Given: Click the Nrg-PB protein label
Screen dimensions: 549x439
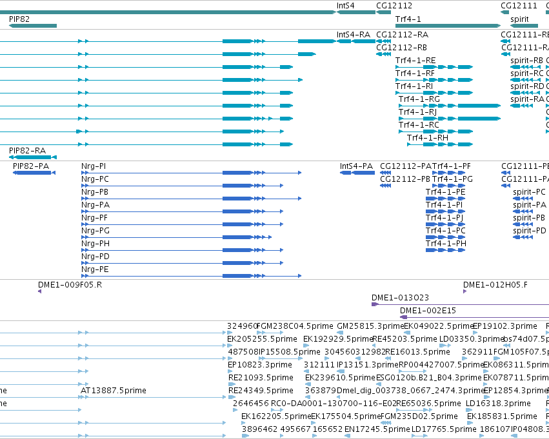Looking at the screenshot, I should (x=95, y=192).
